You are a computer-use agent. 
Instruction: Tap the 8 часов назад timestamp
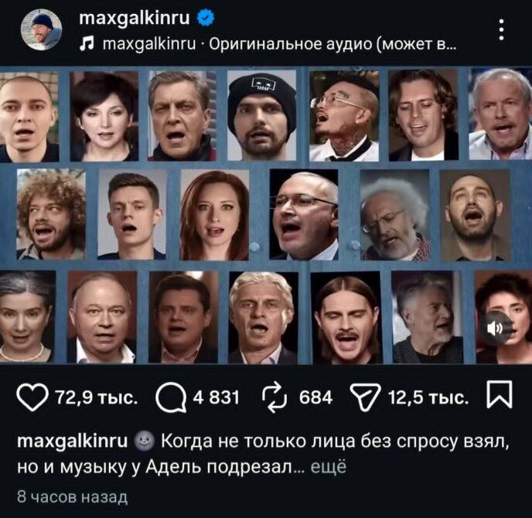click(72, 497)
